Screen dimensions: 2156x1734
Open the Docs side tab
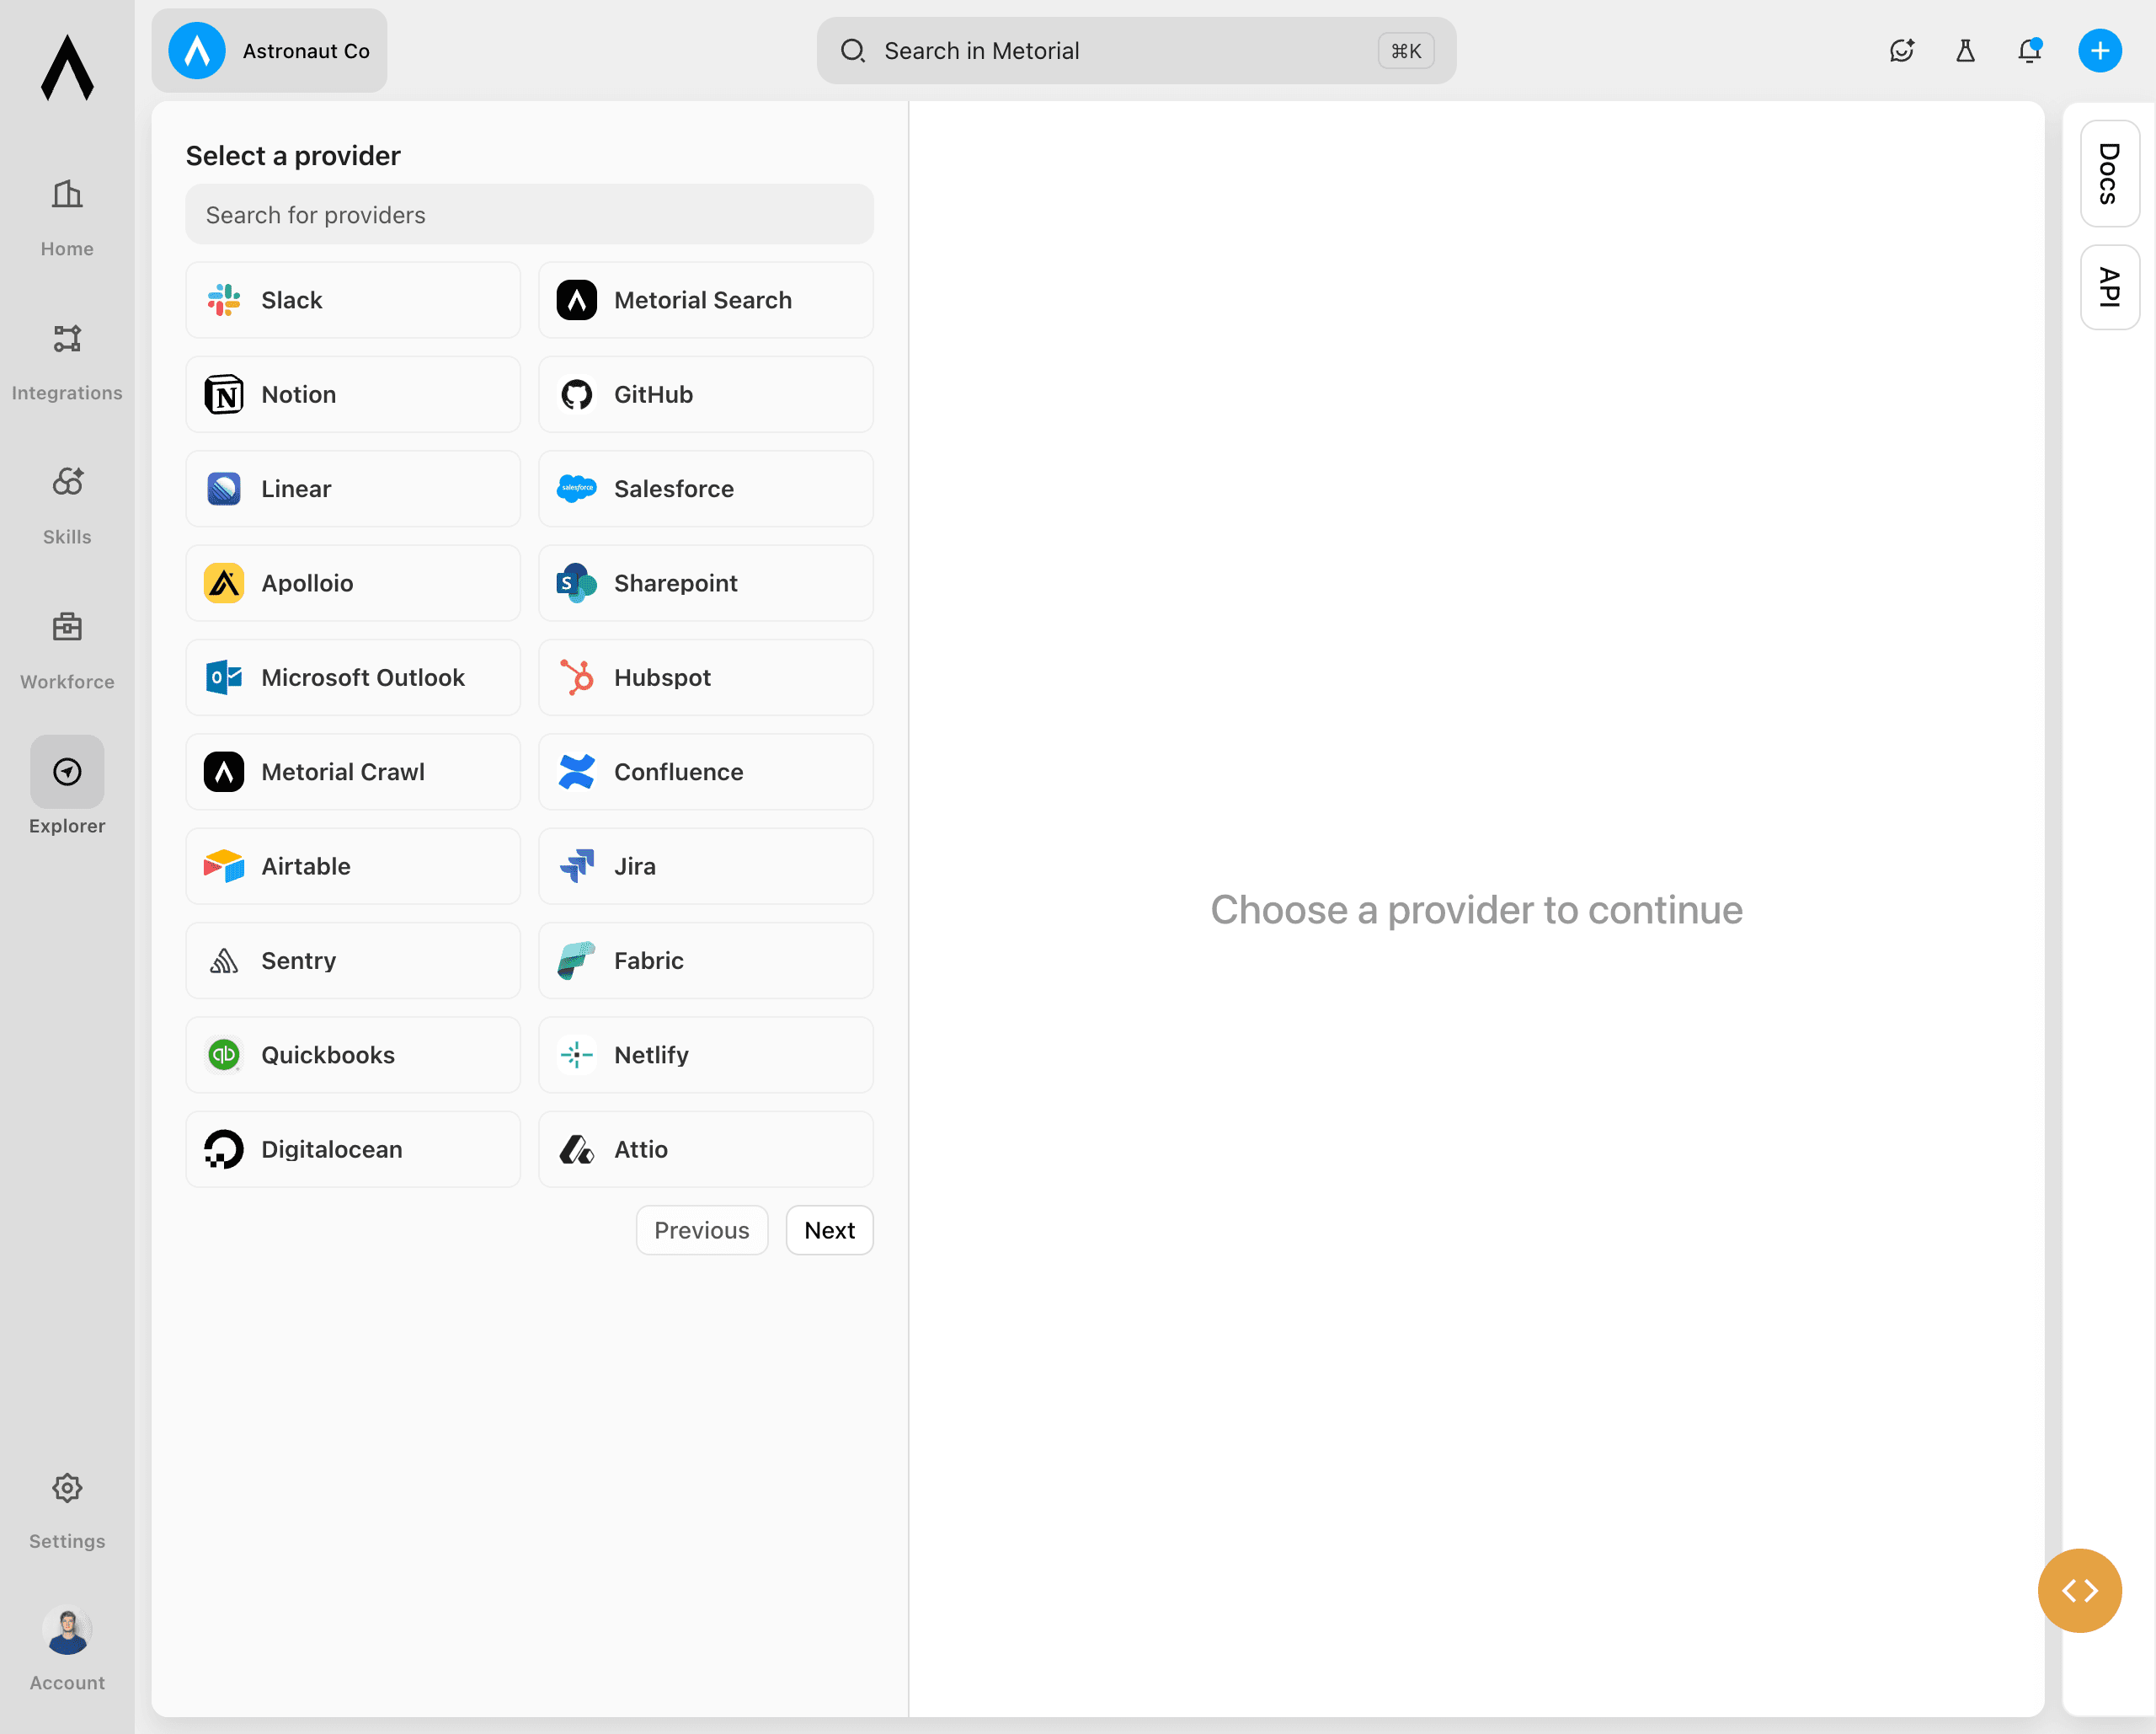[2109, 174]
